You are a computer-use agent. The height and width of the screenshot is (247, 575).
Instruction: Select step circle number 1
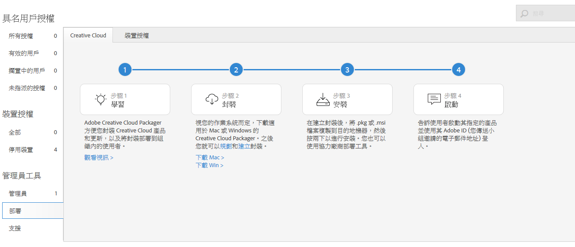pyautogui.click(x=125, y=69)
